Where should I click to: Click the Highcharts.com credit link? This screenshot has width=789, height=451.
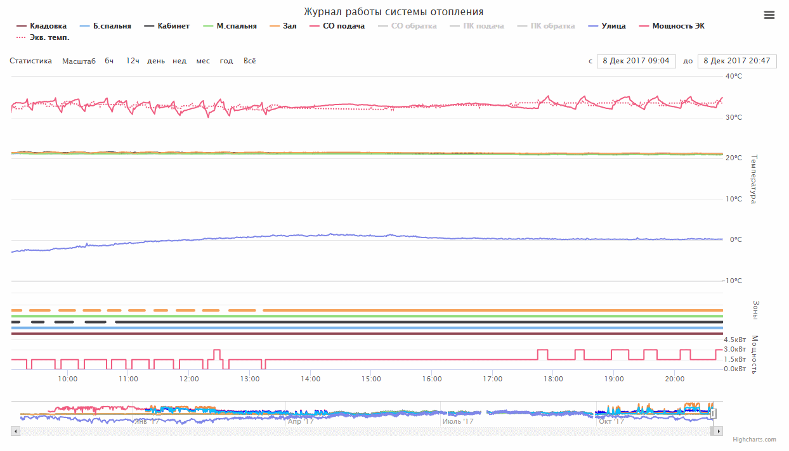click(x=754, y=440)
